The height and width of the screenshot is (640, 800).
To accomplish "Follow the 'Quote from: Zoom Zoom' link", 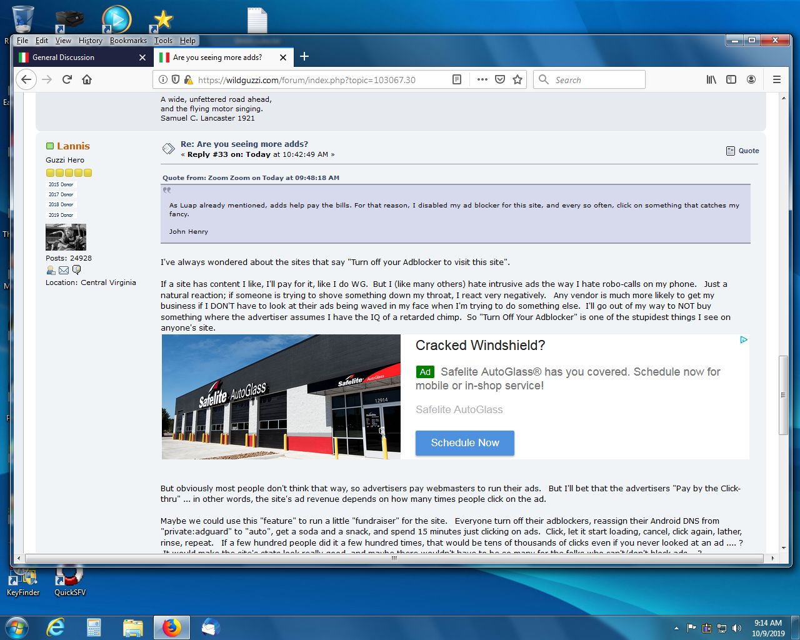I will point(251,177).
